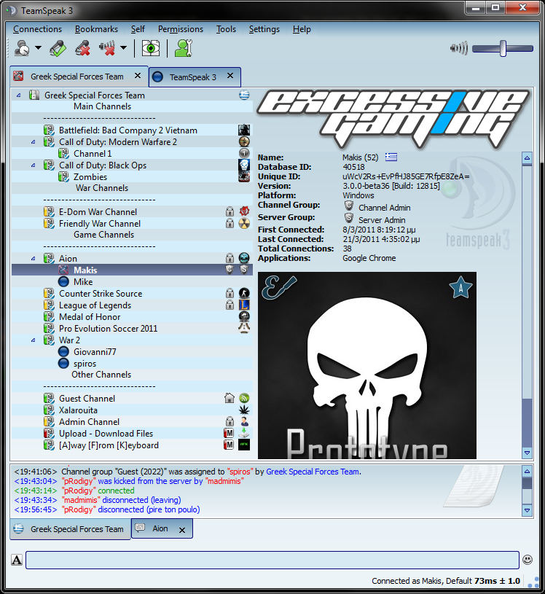
Task: Click moderated M icon on Upload row
Action: pos(229,433)
